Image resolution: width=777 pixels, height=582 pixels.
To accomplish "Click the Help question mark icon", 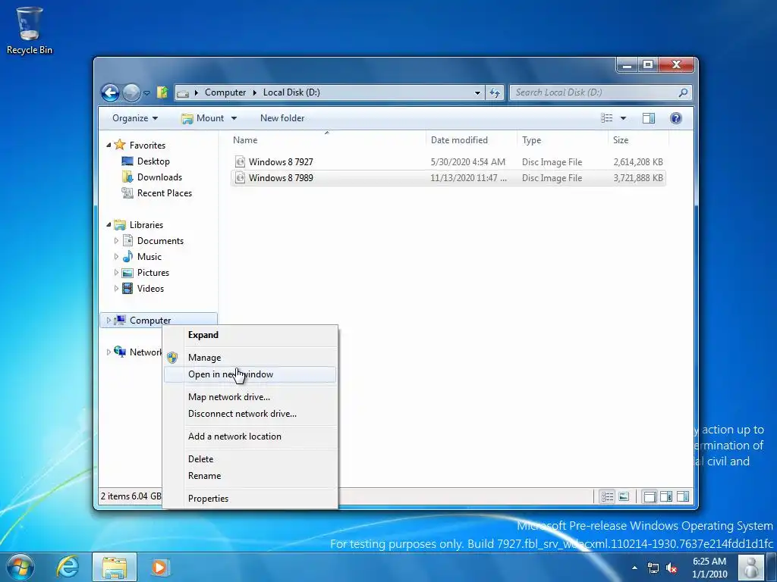I will pyautogui.click(x=676, y=118).
